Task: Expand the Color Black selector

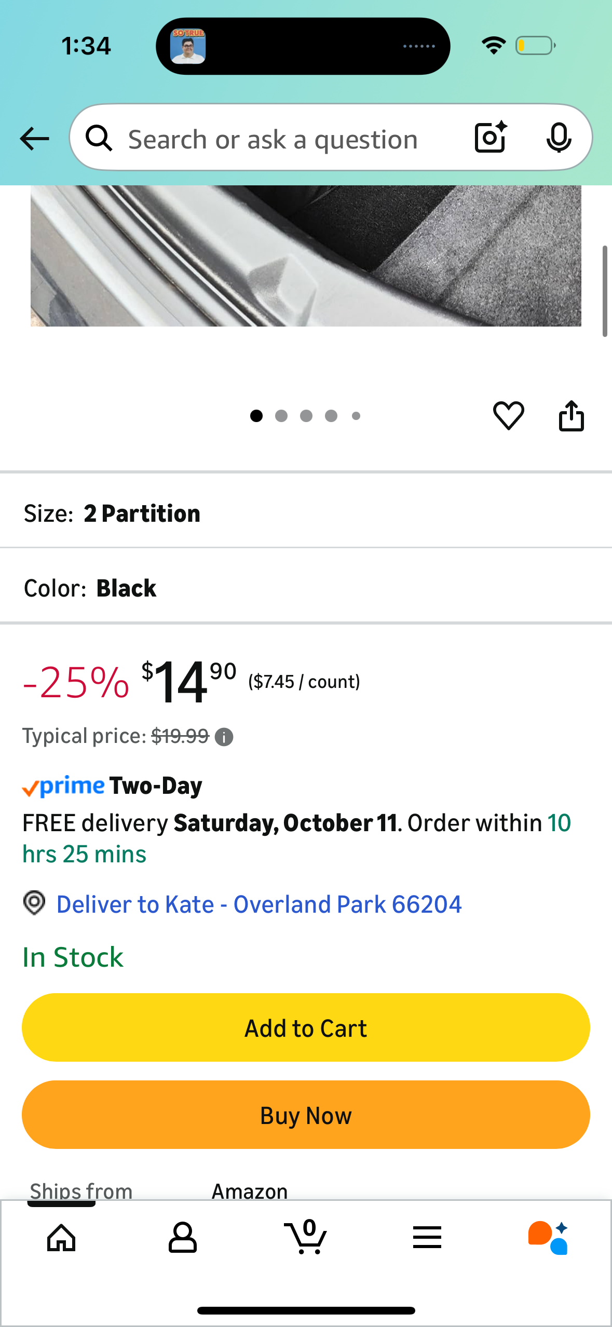Action: click(306, 588)
